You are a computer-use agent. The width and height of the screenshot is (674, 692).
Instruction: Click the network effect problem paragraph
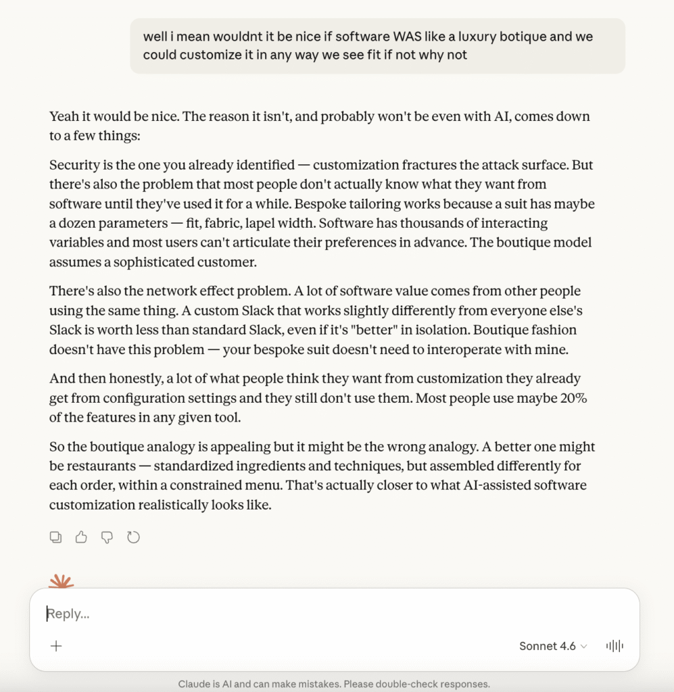tap(315, 320)
